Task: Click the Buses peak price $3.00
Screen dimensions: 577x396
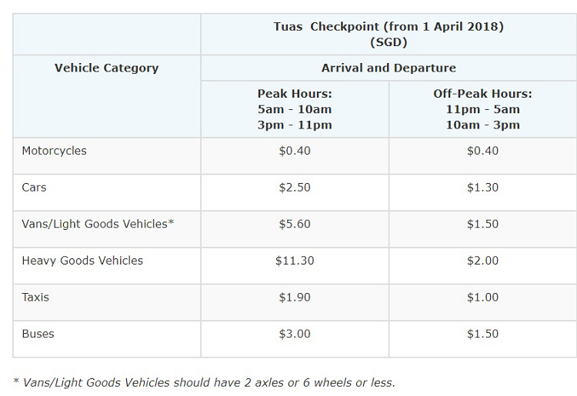Action: tap(295, 334)
